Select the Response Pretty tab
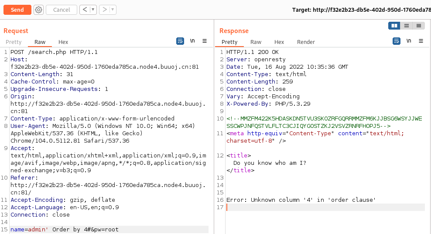The width and height of the screenshot is (431, 234). pos(229,42)
